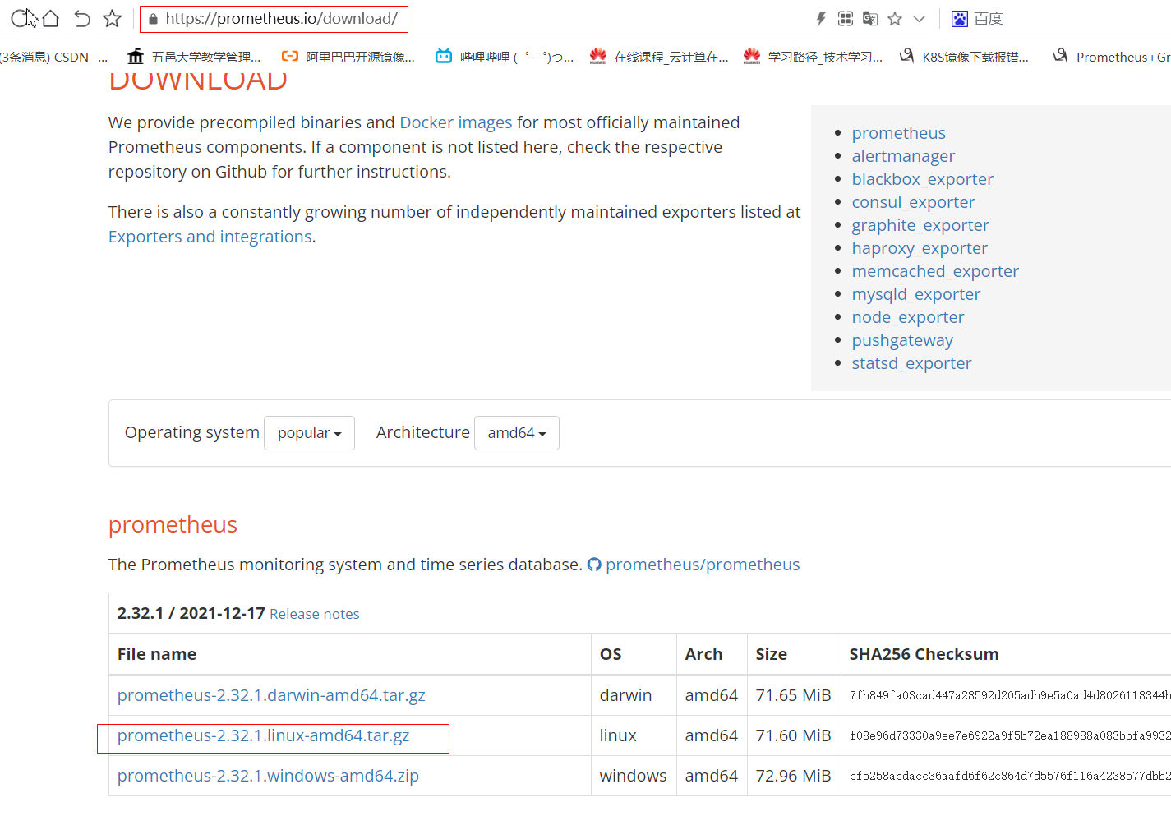Open the 学习路径_技术学习 Huawei bookmark
1171x830 pixels.
coord(813,57)
